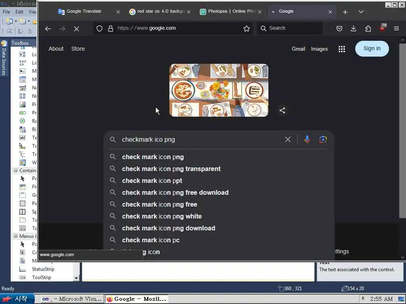The width and height of the screenshot is (406, 304).
Task: Open Data Sources side tab
Action: coord(4,58)
